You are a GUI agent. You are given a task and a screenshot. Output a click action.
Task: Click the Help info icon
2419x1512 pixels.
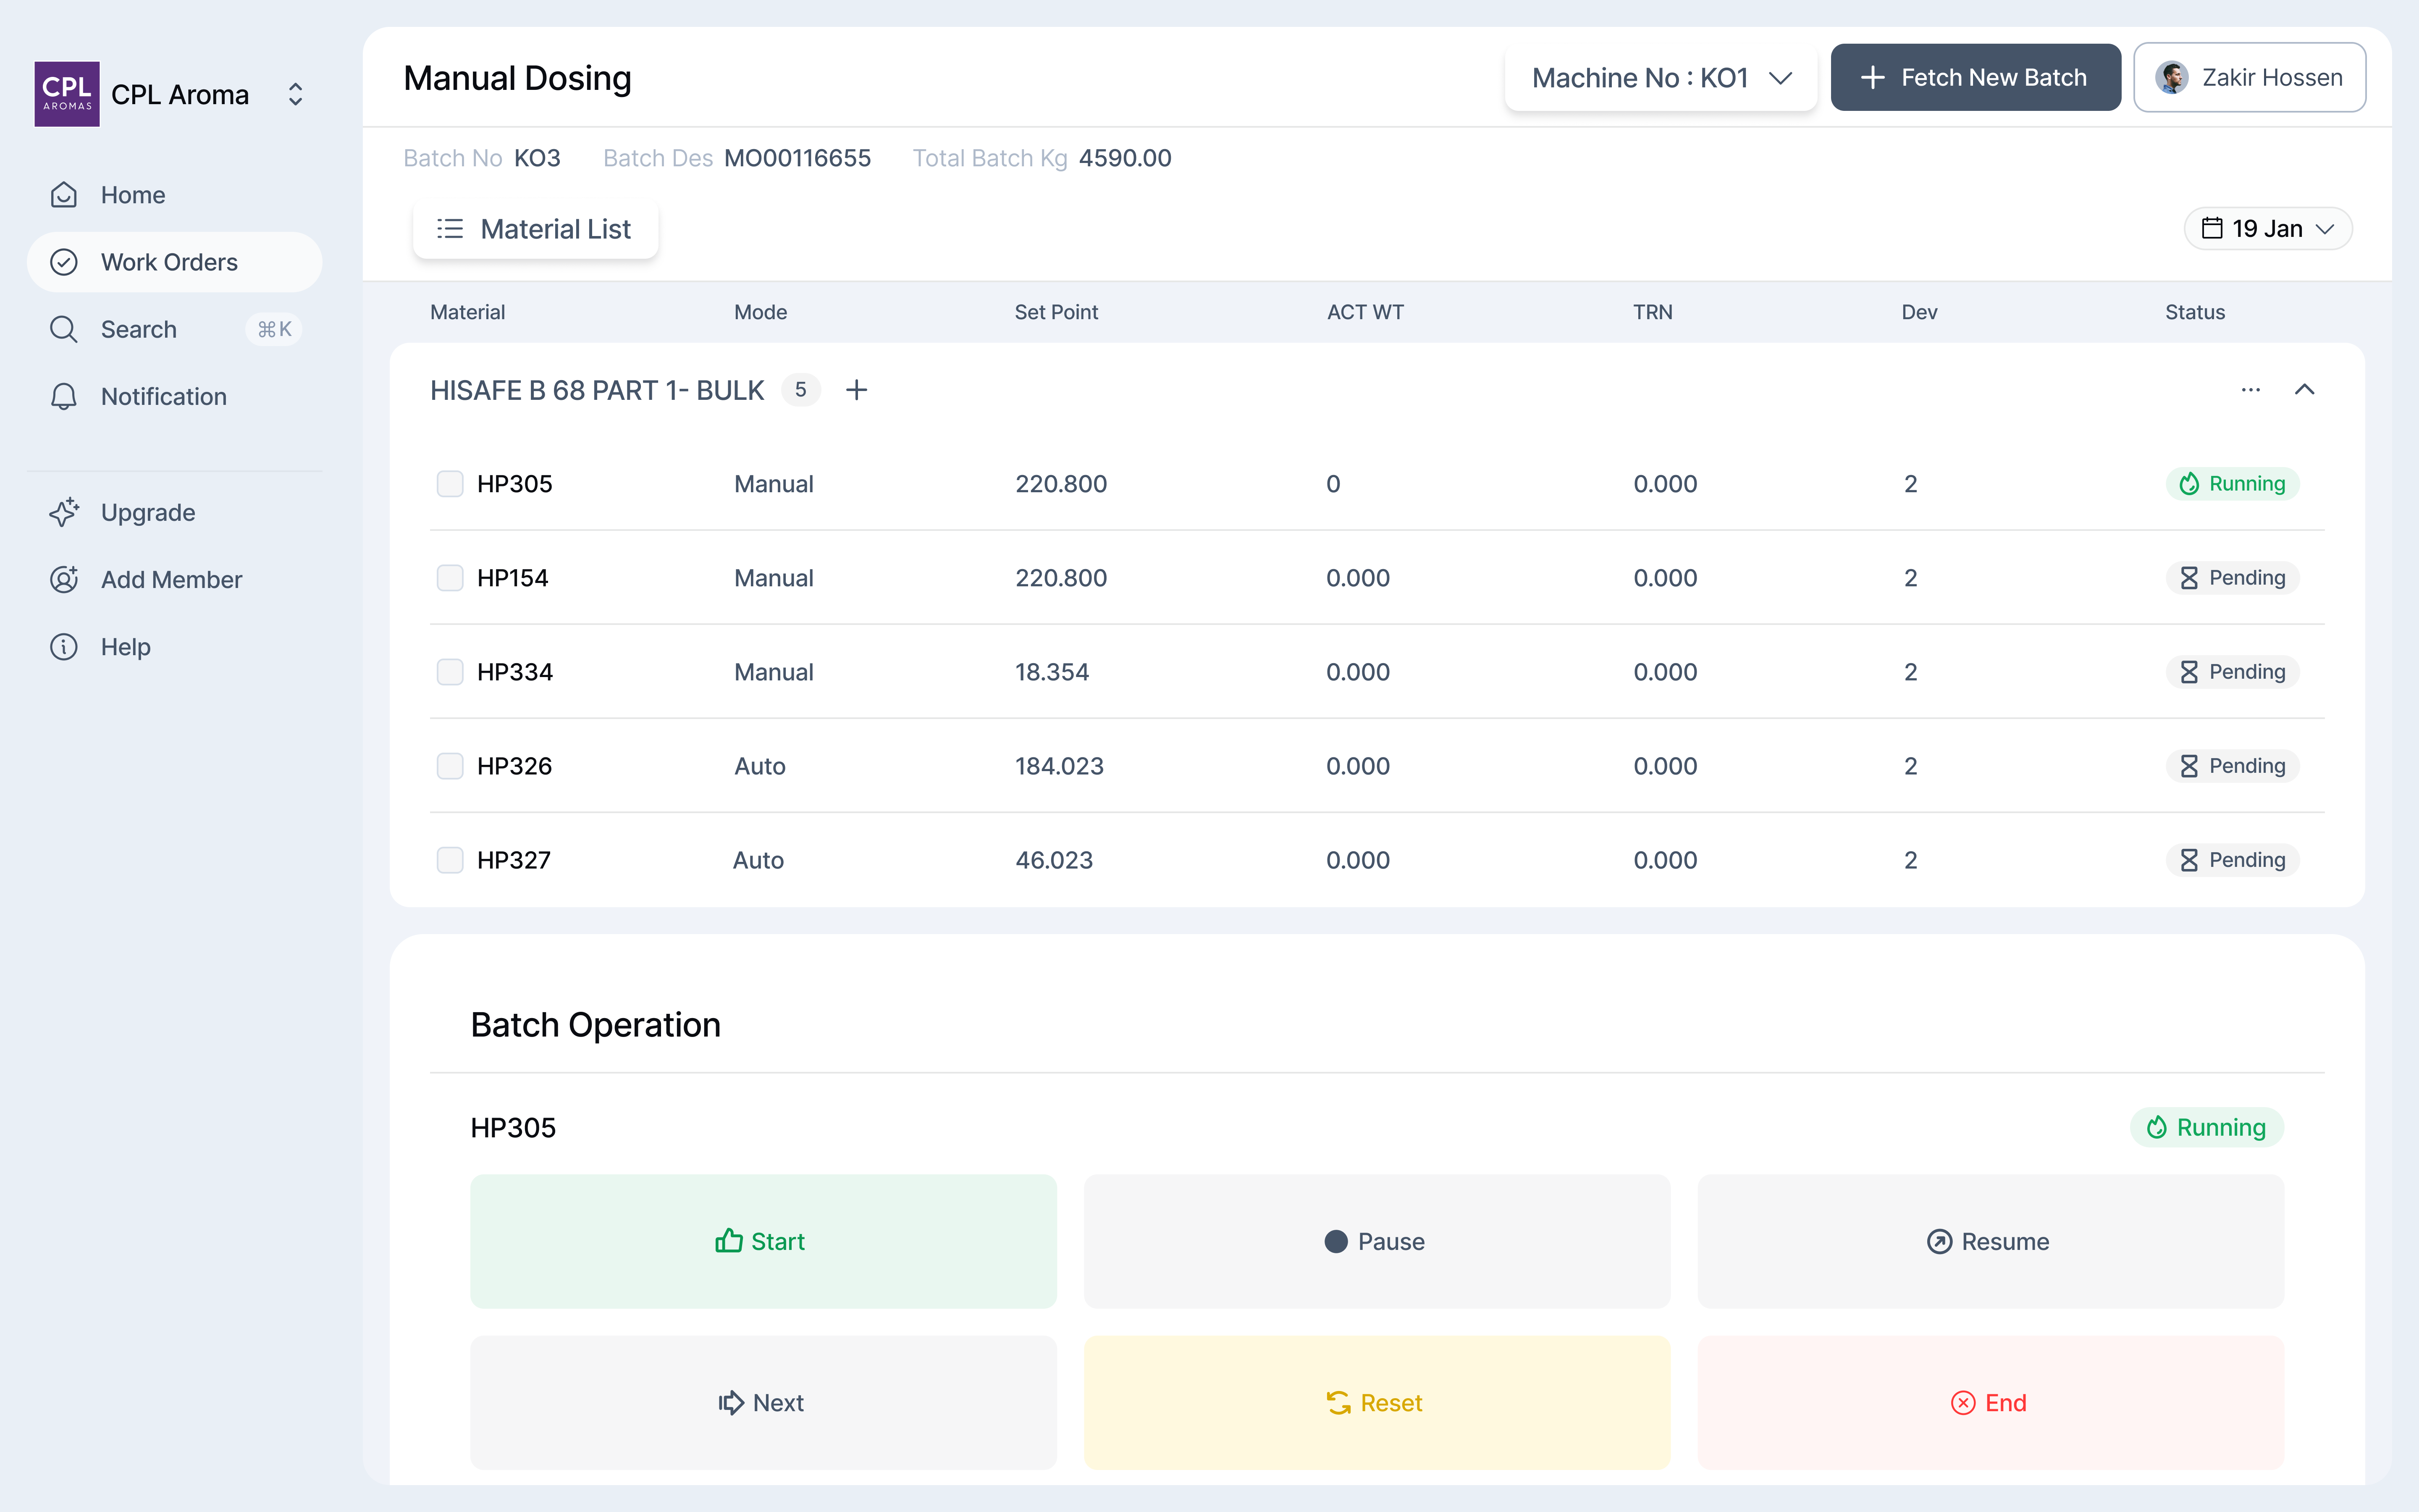point(64,646)
